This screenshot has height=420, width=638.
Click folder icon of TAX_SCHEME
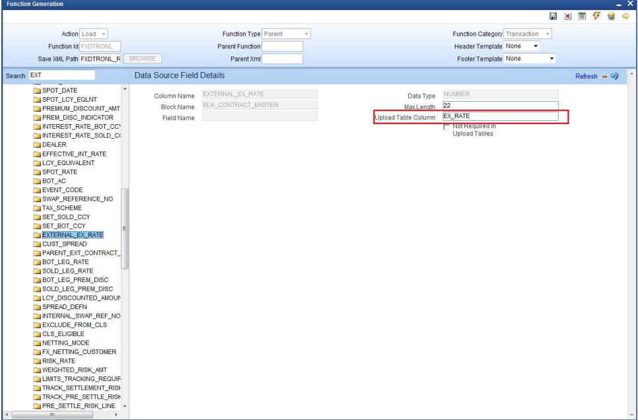(x=37, y=207)
